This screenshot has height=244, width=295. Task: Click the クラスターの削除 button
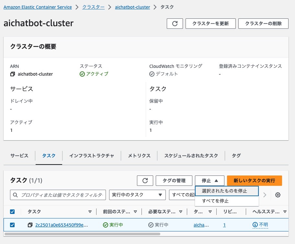point(263,24)
